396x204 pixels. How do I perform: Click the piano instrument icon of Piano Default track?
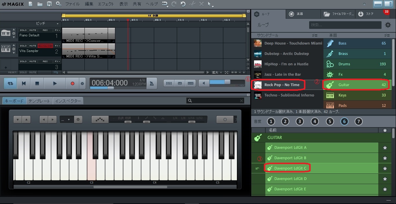(x=6, y=33)
